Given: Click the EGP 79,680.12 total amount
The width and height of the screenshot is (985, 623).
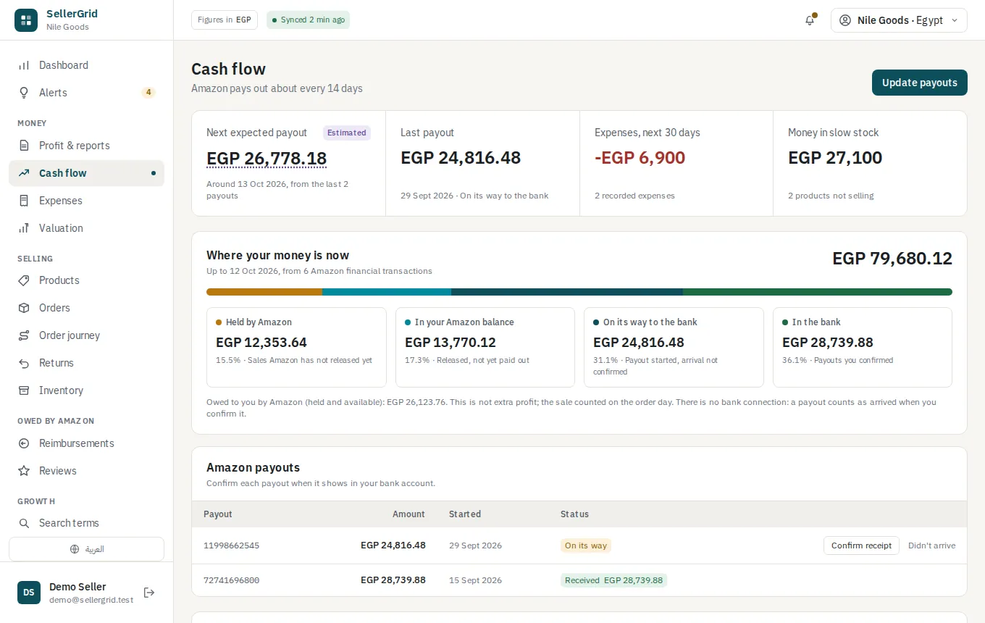Looking at the screenshot, I should pos(892,259).
